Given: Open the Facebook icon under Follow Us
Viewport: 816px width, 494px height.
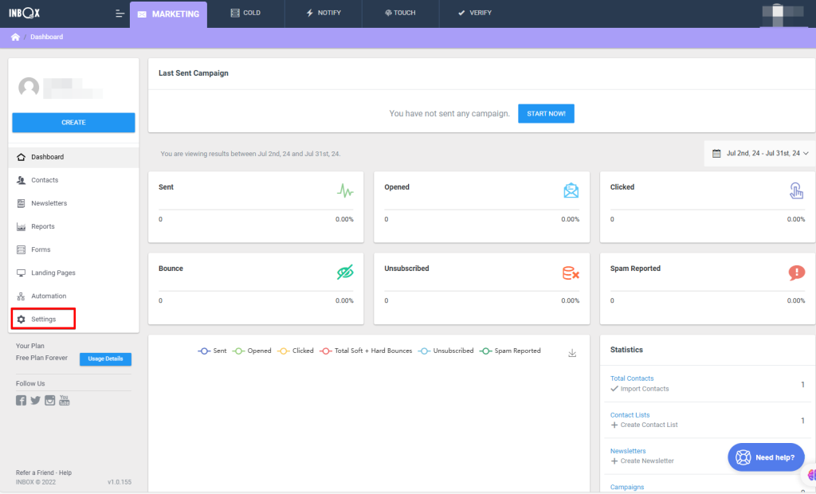Looking at the screenshot, I should [22, 400].
